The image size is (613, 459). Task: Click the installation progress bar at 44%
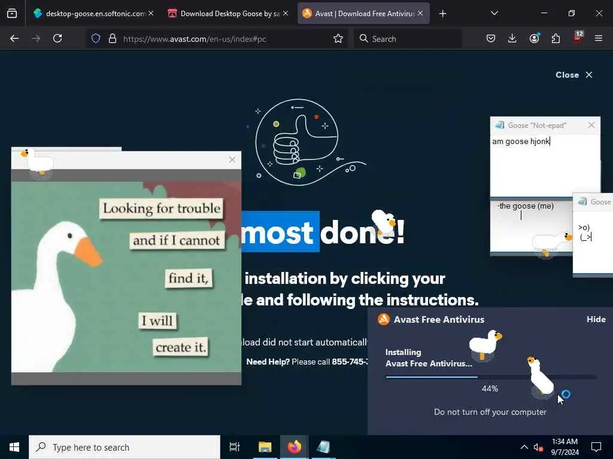[x=491, y=377]
